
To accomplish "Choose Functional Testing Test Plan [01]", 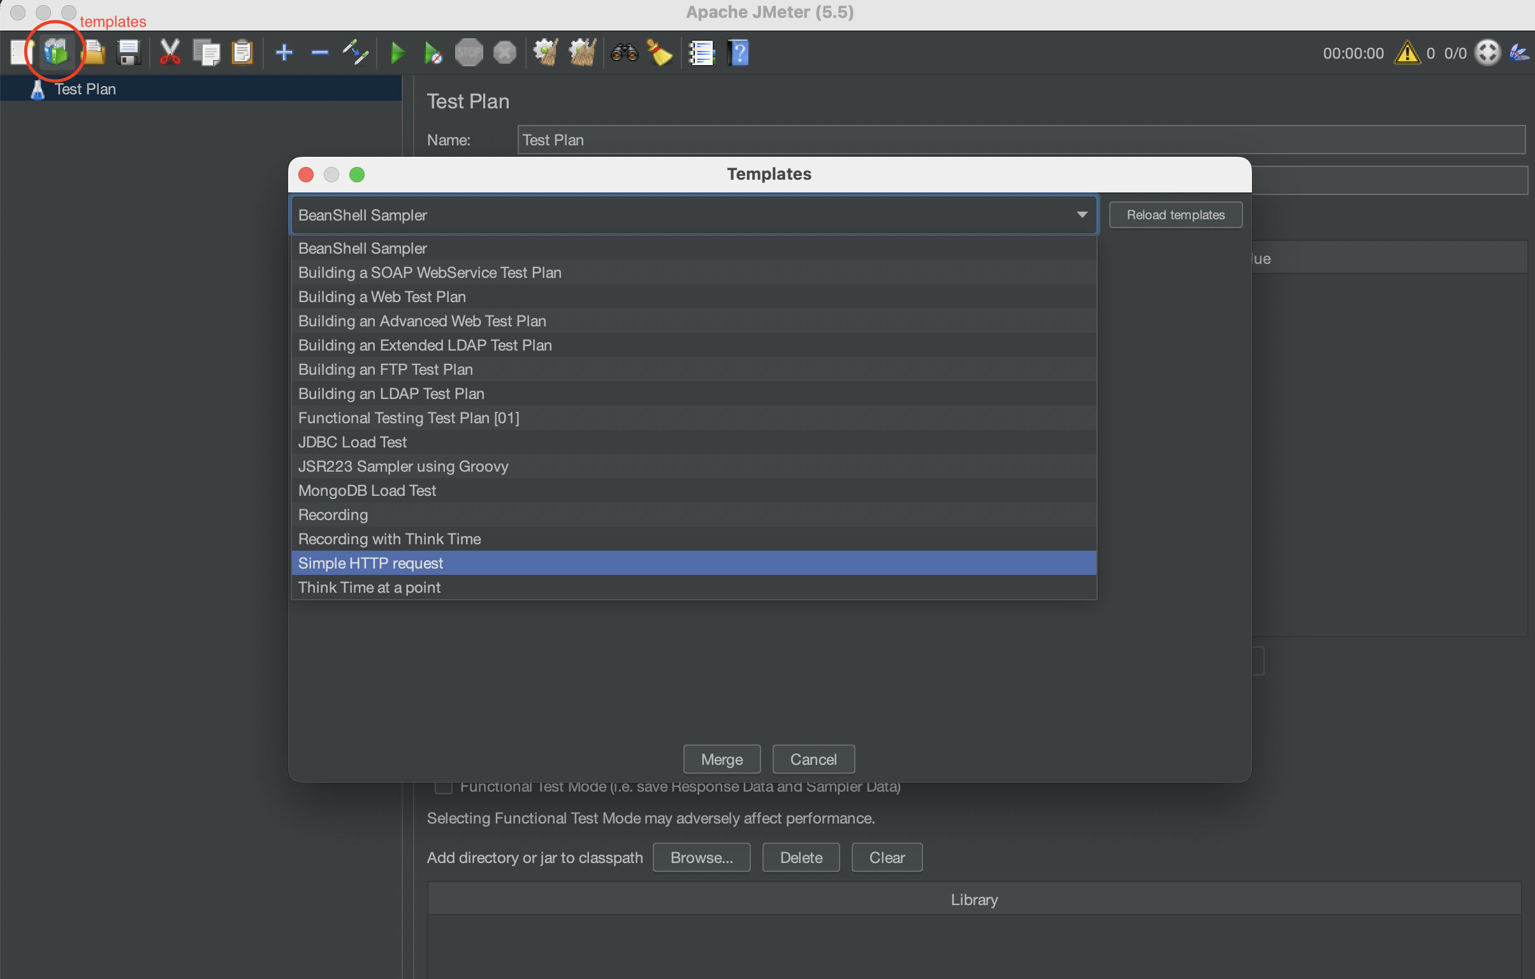I will coord(694,417).
